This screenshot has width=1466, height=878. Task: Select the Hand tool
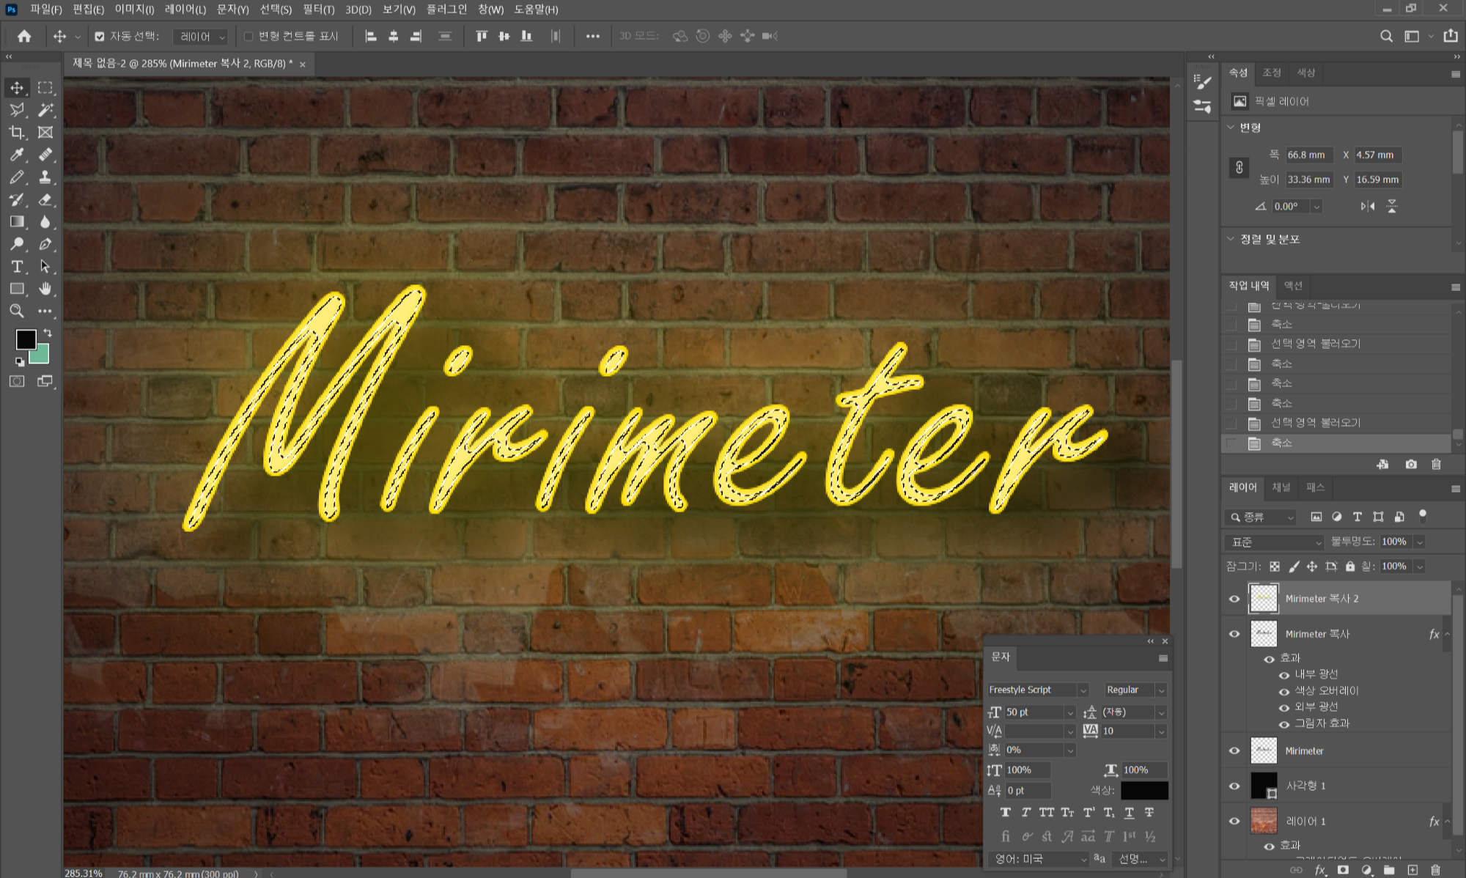click(x=45, y=289)
